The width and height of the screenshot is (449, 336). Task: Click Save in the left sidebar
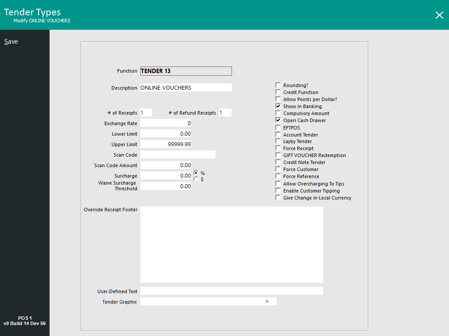click(x=11, y=42)
